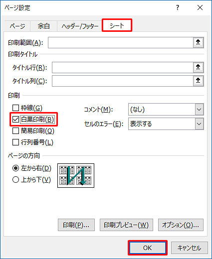The height and width of the screenshot is (259, 212).
Task: Click the オプション(O)... button
Action: 181,225
